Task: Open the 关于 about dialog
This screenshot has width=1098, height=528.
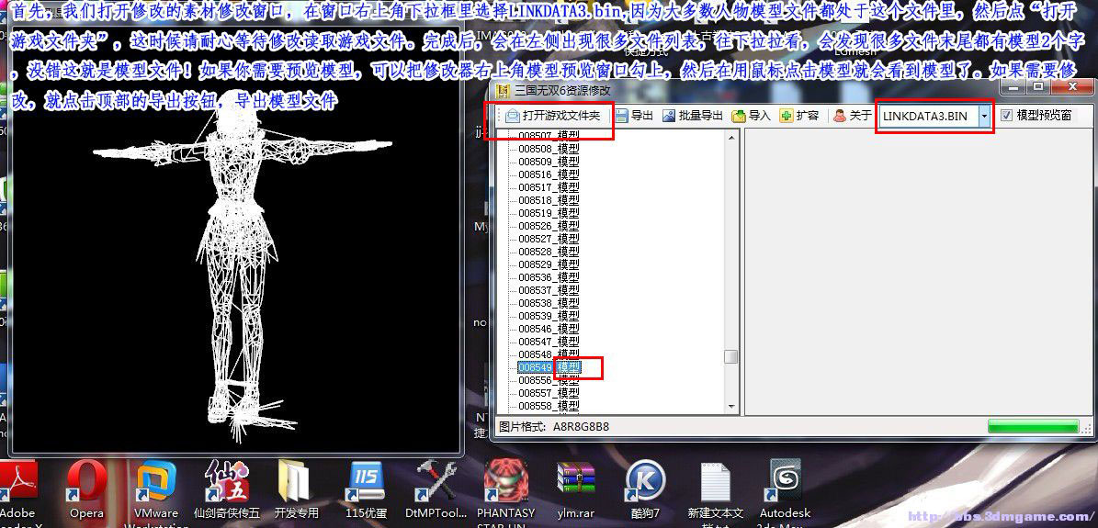Action: click(x=851, y=116)
